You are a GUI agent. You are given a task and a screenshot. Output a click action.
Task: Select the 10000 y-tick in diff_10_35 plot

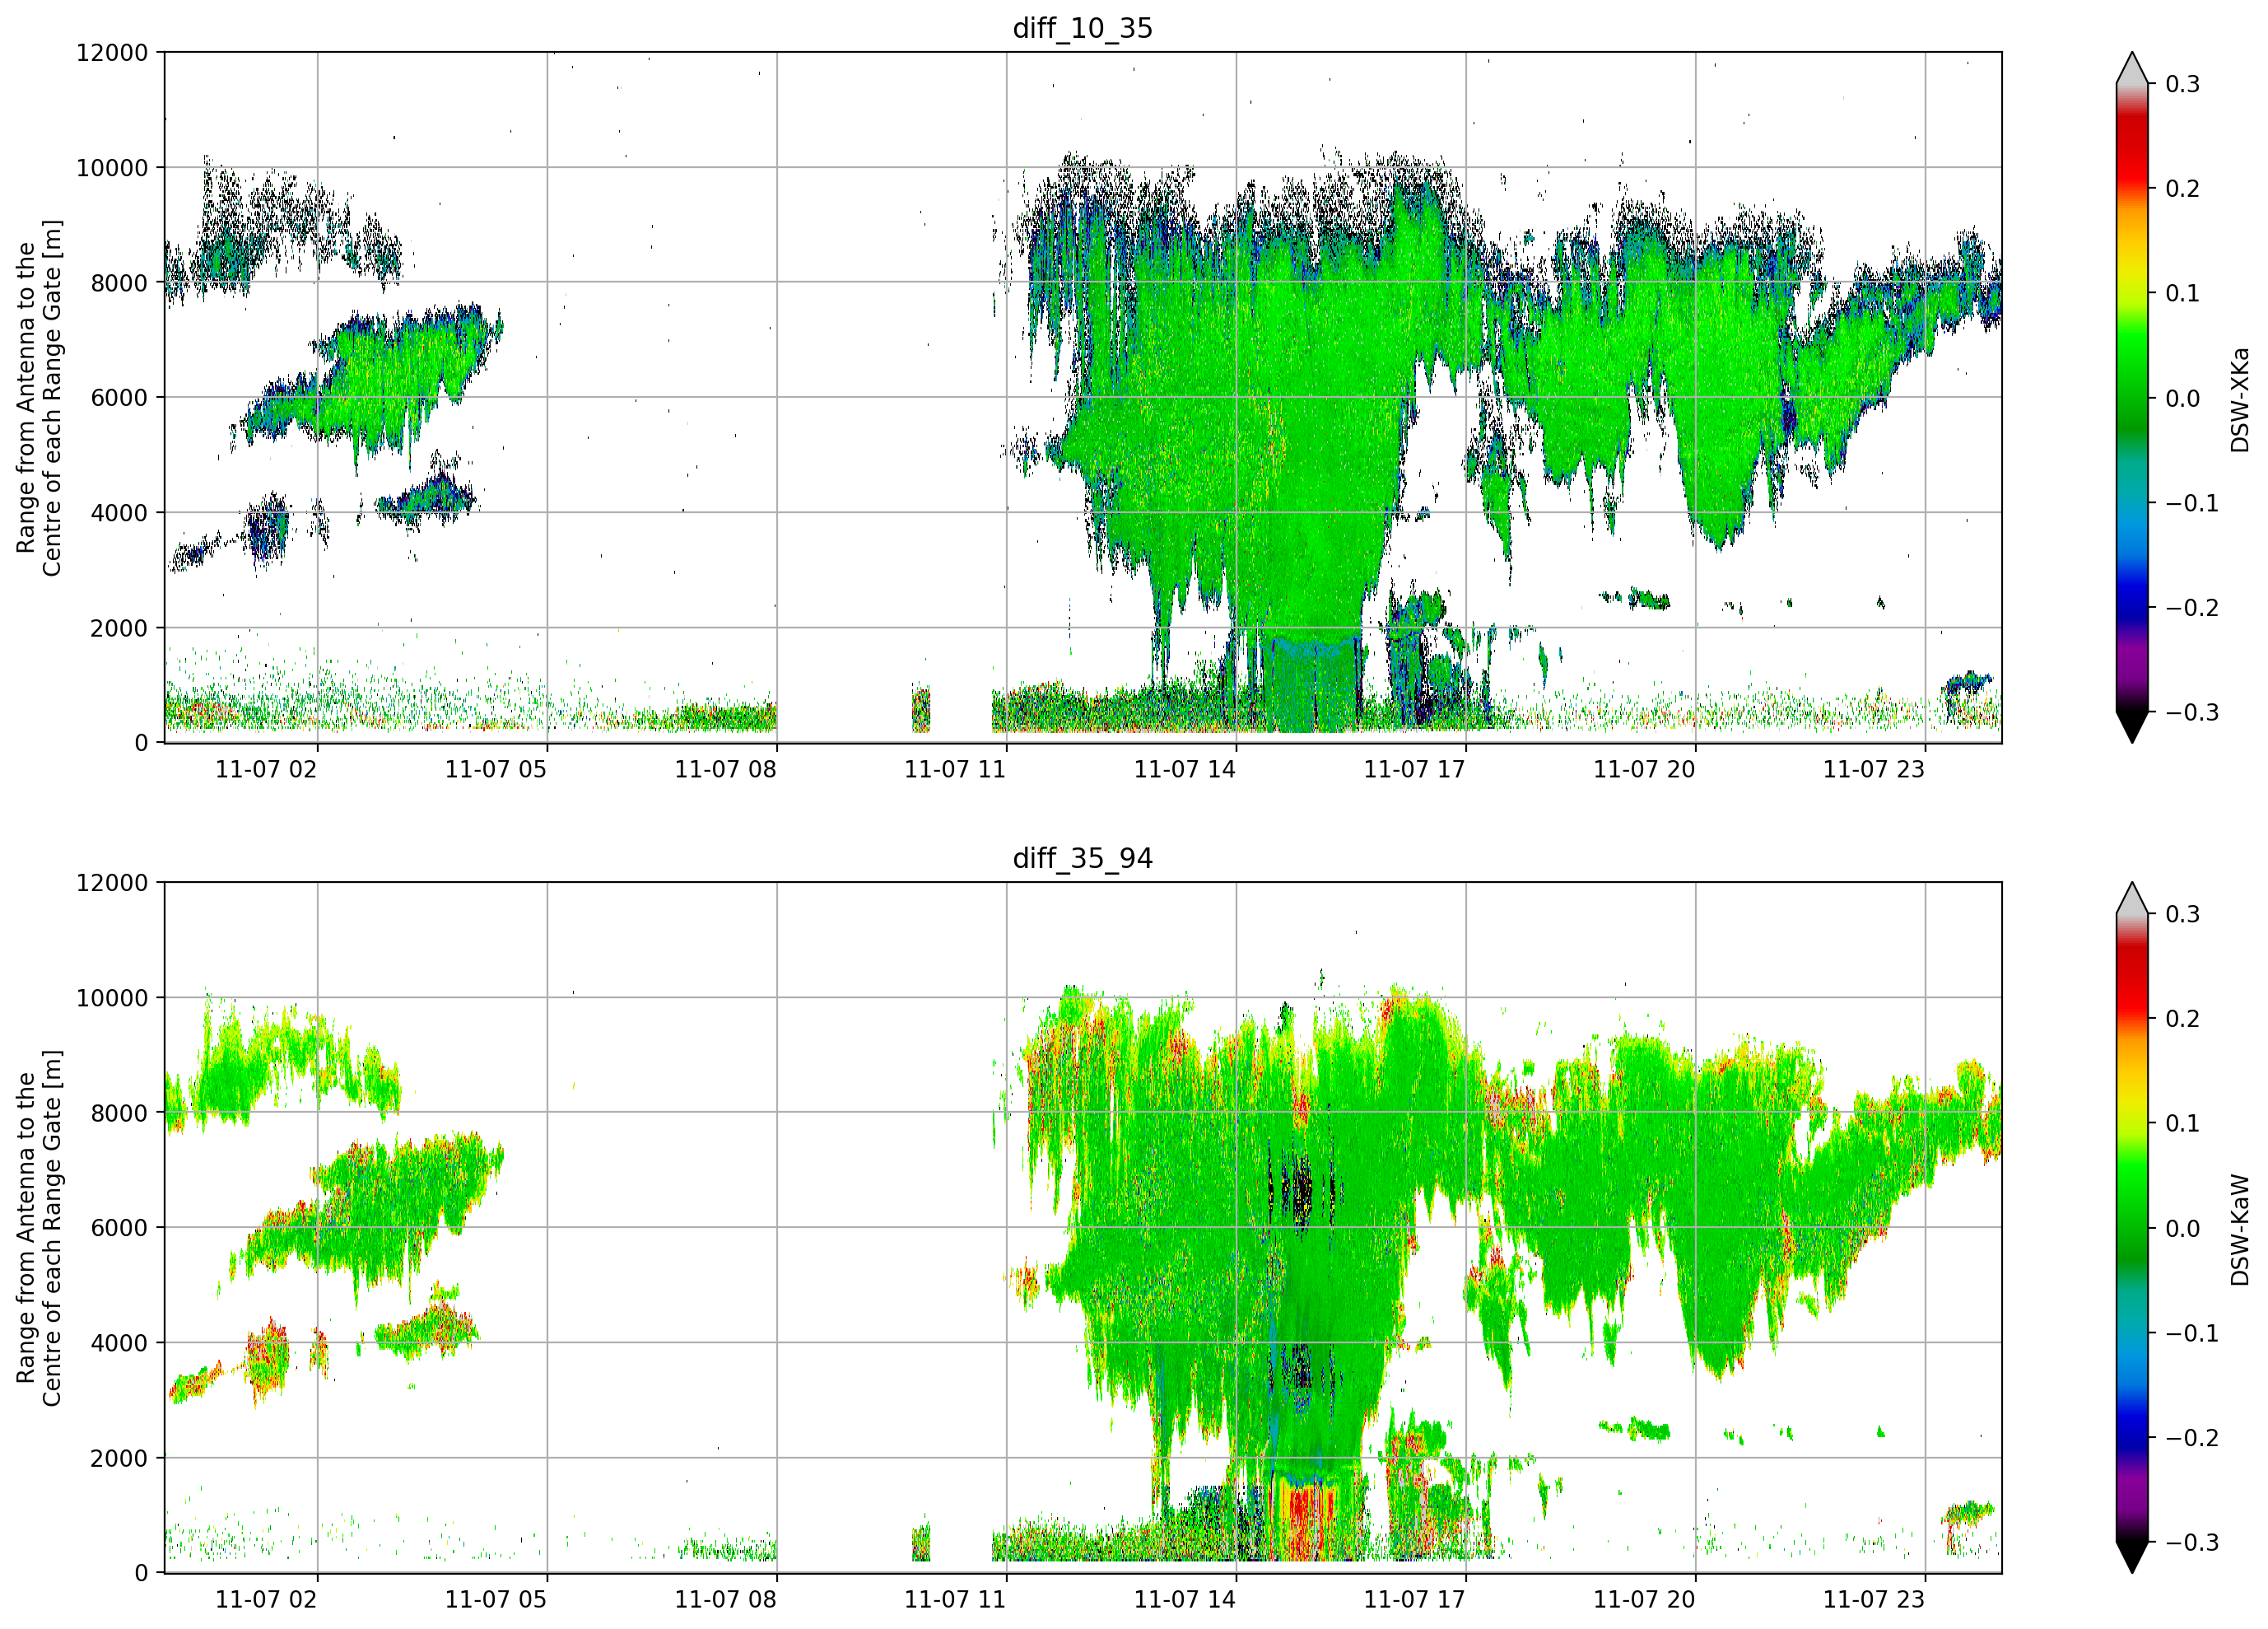pyautogui.click(x=112, y=168)
